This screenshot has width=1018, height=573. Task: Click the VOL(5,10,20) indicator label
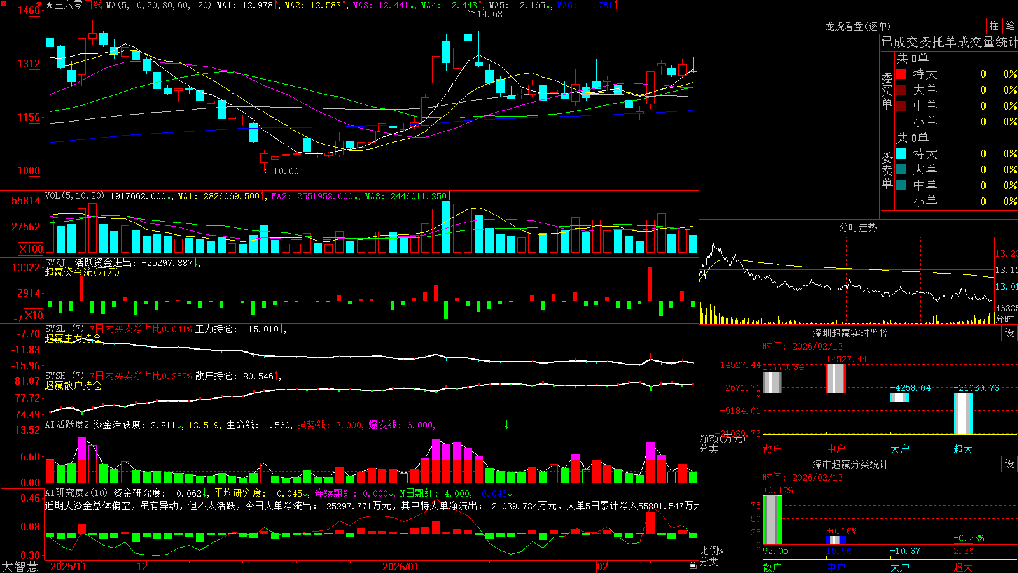coord(75,196)
